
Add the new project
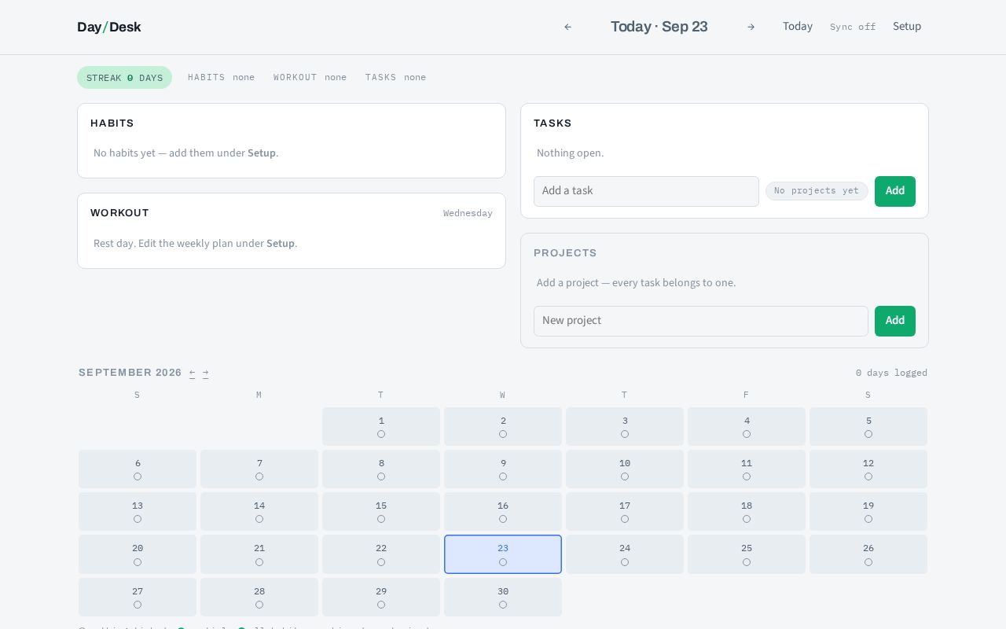[x=895, y=321]
